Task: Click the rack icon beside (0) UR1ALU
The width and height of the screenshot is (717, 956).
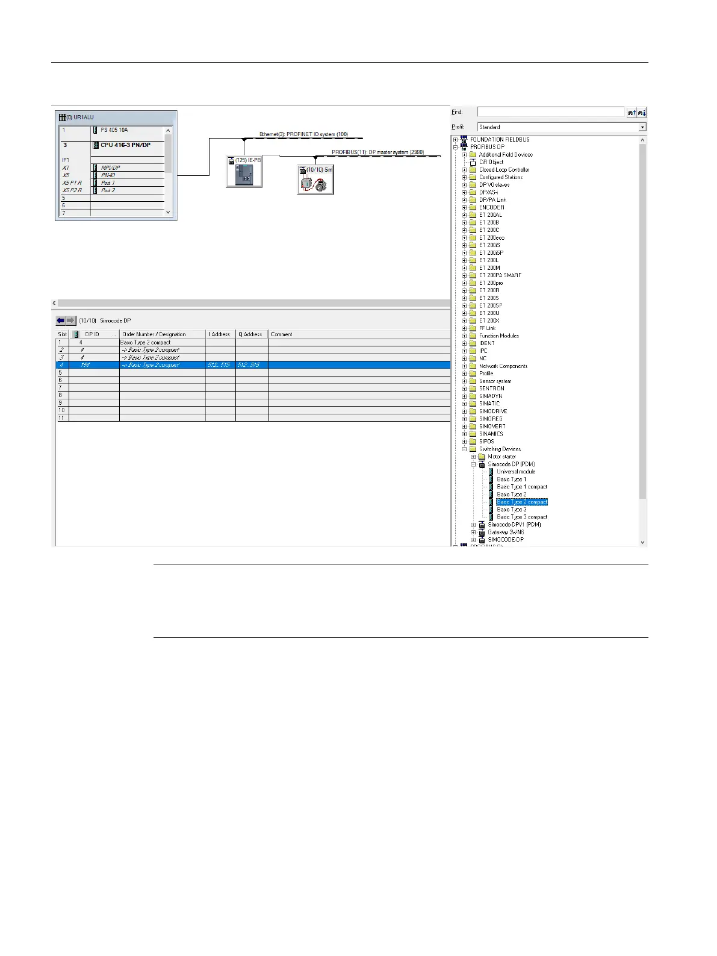Action: pyautogui.click(x=62, y=117)
